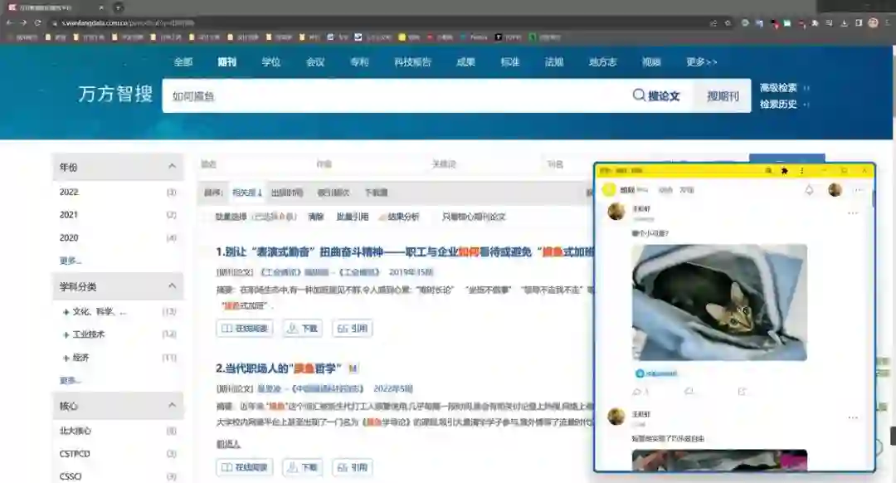896x483 pixels.
Task: Collapse the 学科分类 filter section
Action: click(x=172, y=285)
